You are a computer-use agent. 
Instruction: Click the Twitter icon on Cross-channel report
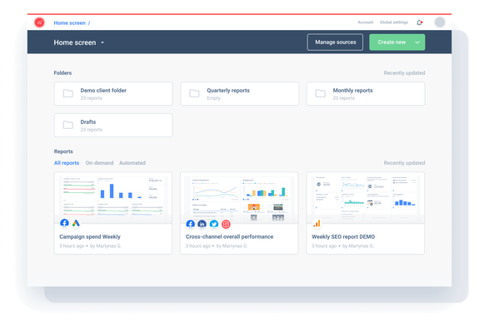[x=214, y=224]
